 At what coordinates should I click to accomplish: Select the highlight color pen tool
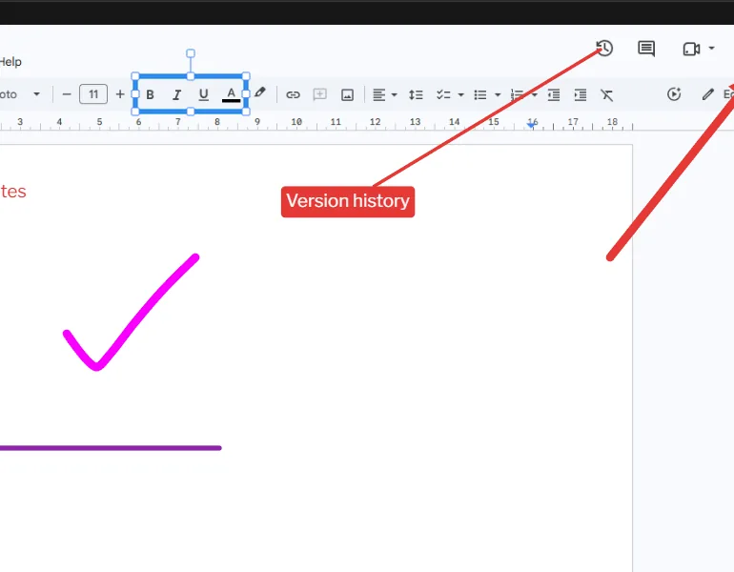(260, 92)
